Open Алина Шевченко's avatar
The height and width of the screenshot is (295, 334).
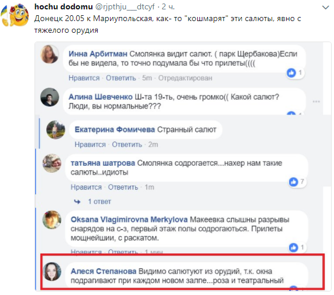point(50,97)
